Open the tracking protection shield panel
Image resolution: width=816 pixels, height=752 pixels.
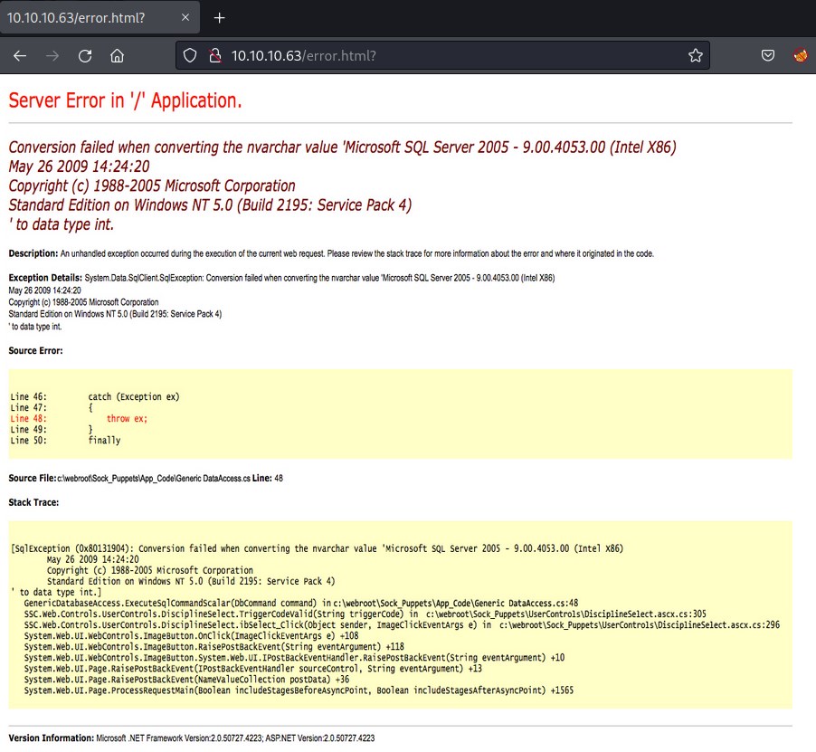pyautogui.click(x=190, y=55)
